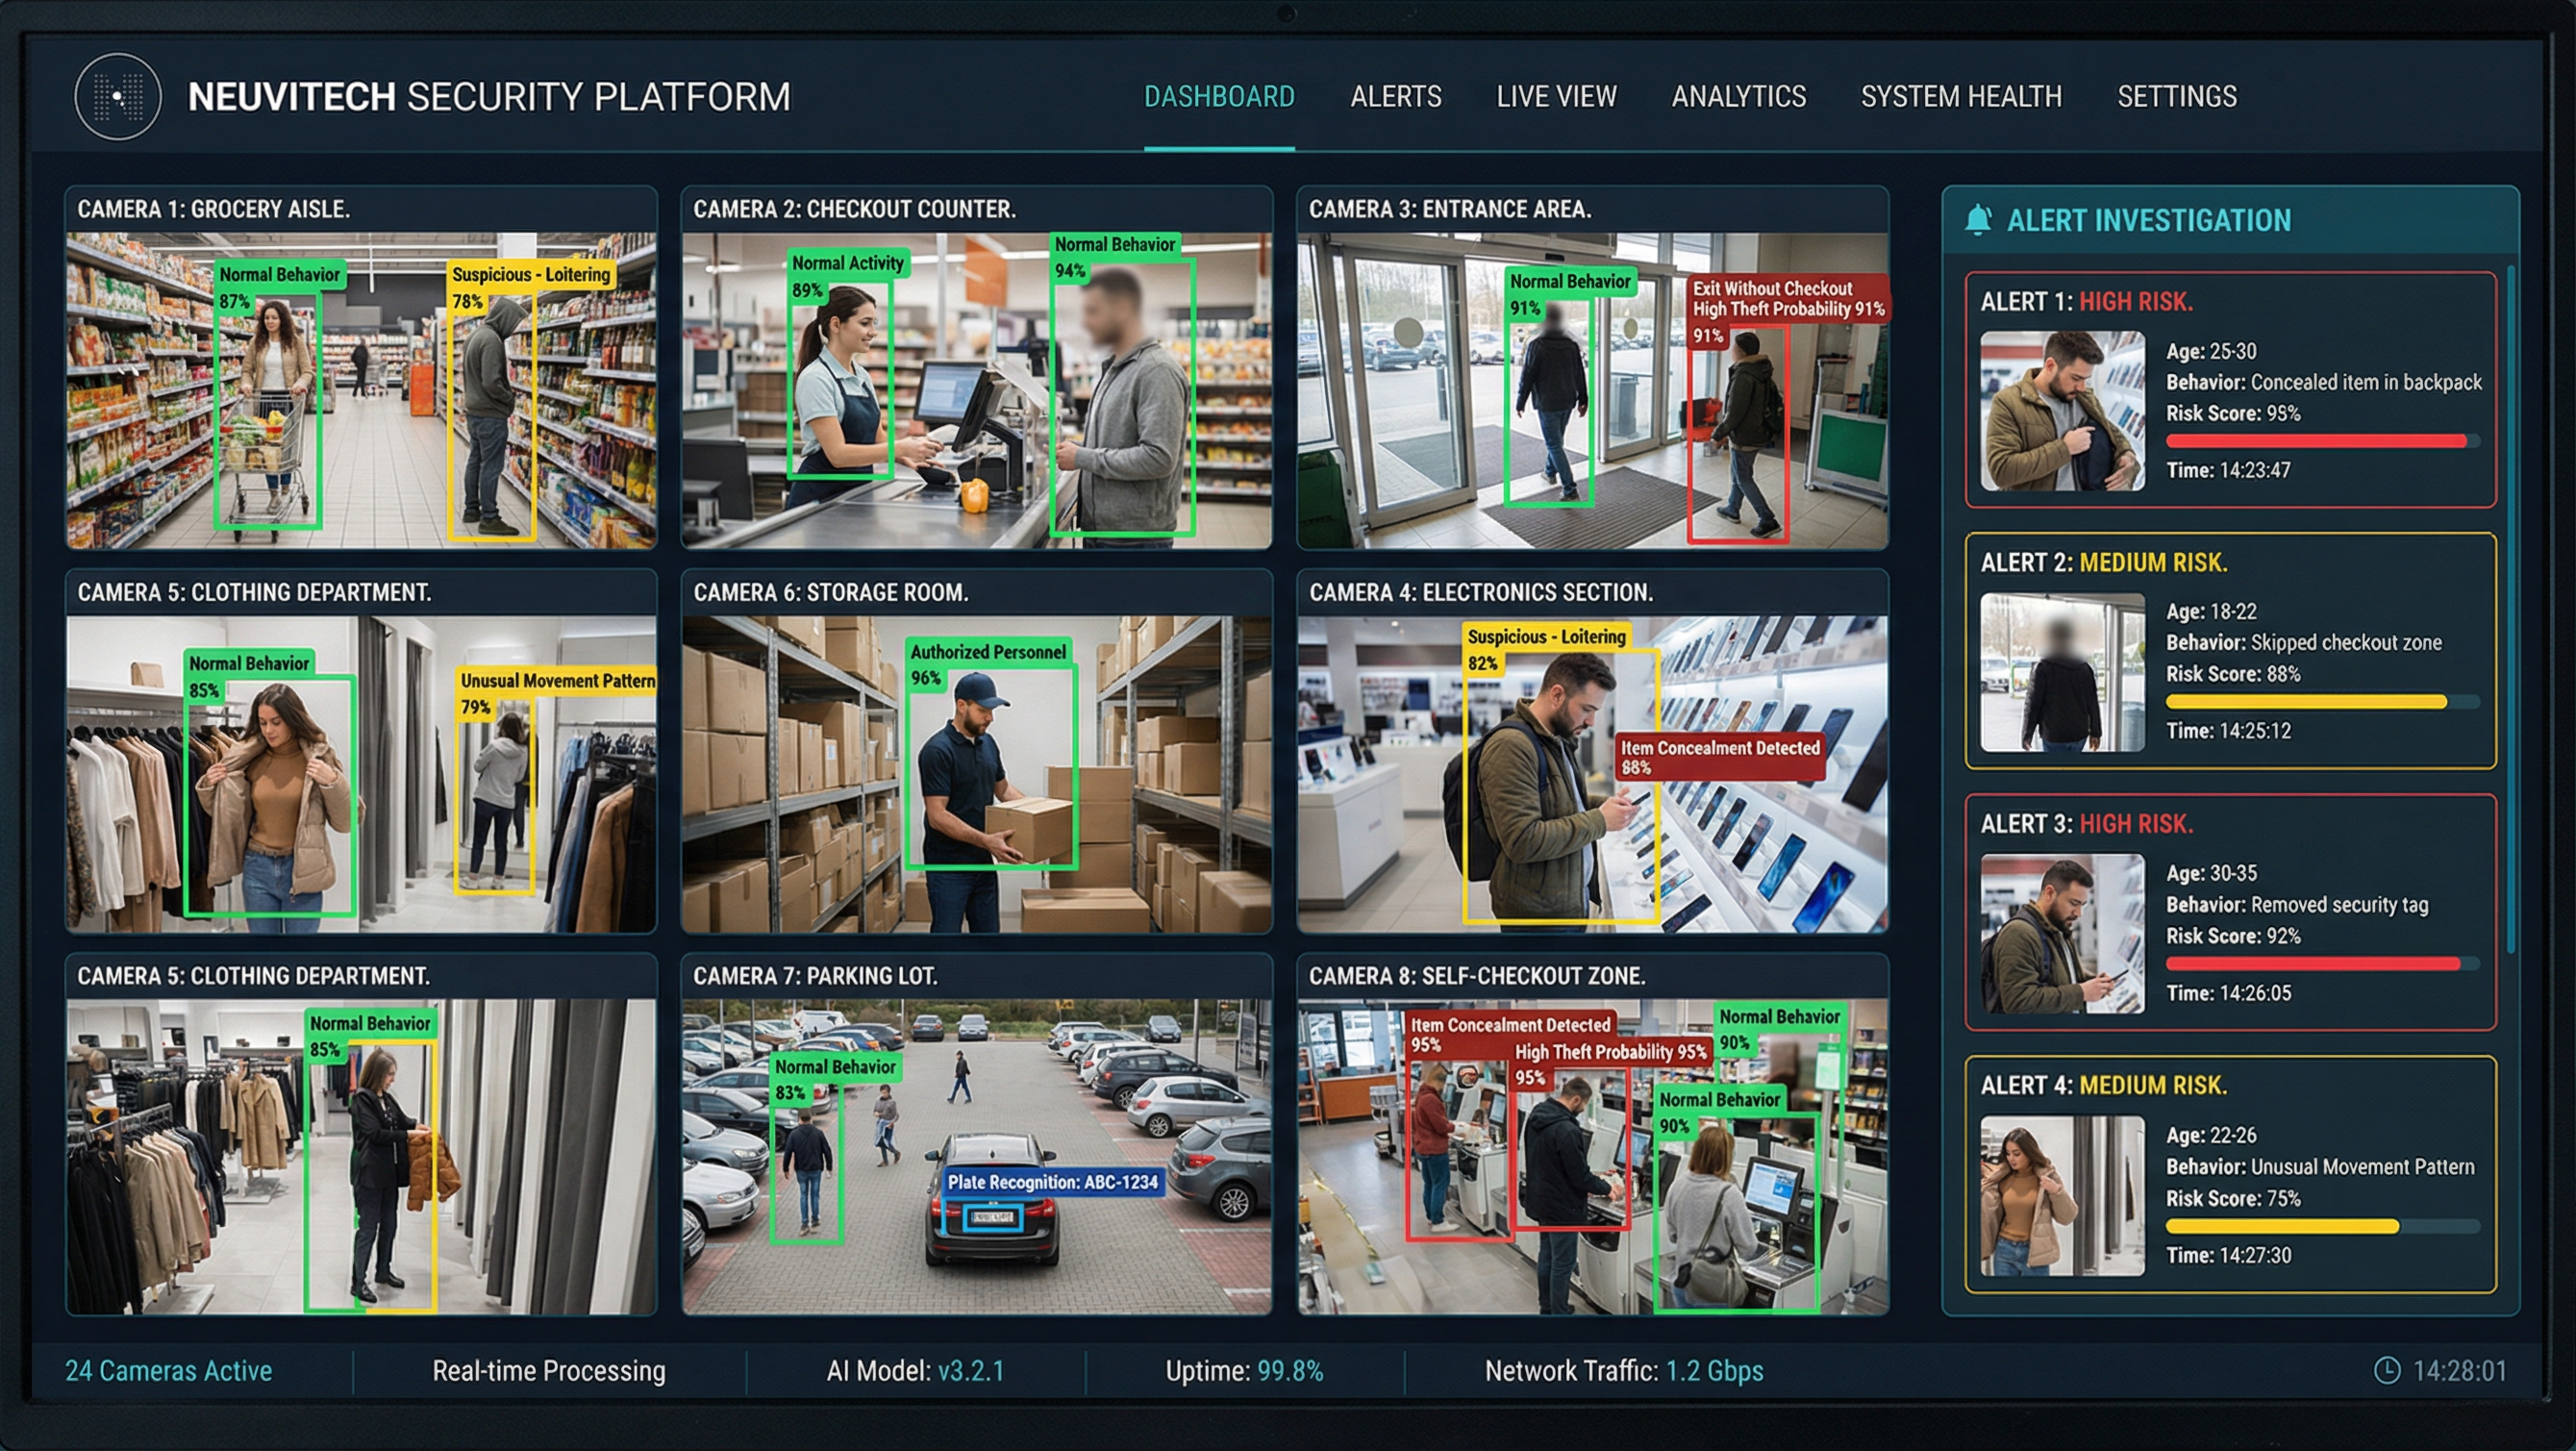Screen dimensions: 2576x1451
Task: Click the 24 Cameras Active status link
Action: point(167,1371)
